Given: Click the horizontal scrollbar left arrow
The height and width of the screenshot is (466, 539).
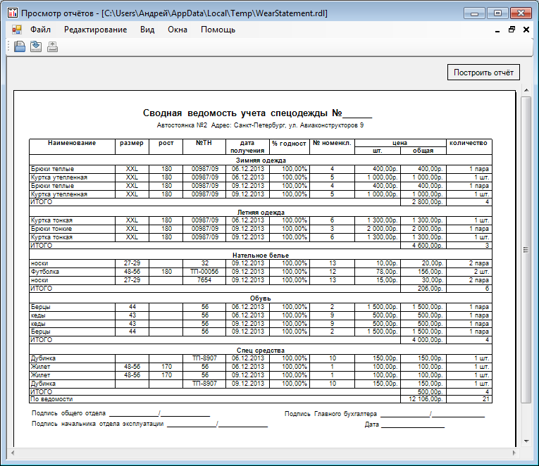Looking at the screenshot, I should coord(13,453).
